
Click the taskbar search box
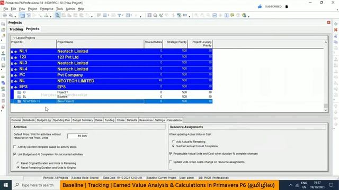35,185
